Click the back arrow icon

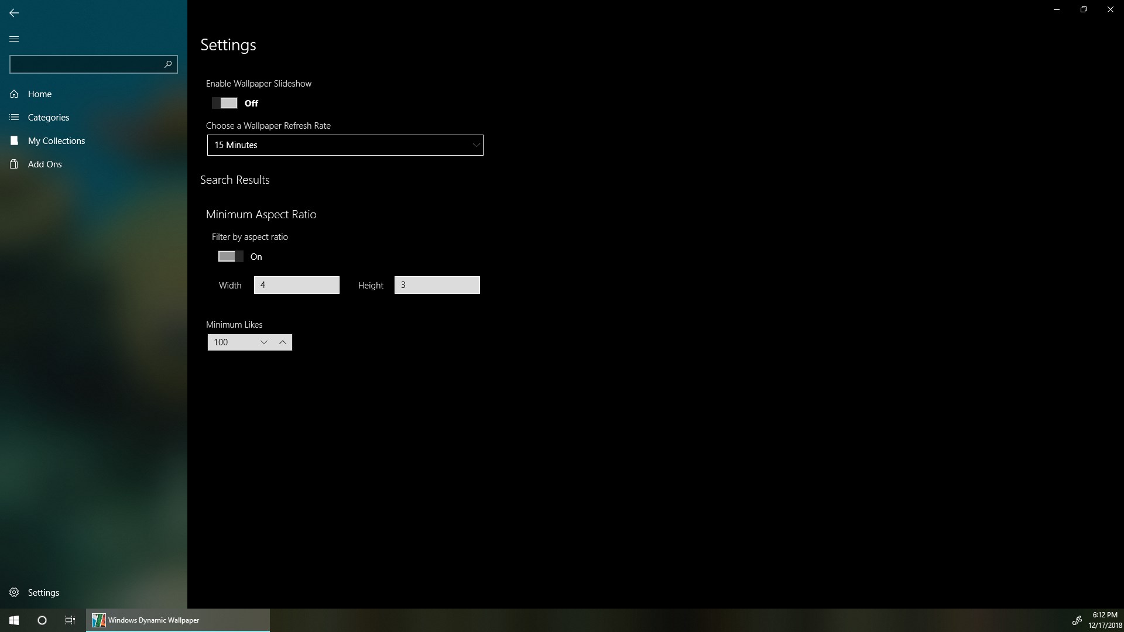pos(14,13)
